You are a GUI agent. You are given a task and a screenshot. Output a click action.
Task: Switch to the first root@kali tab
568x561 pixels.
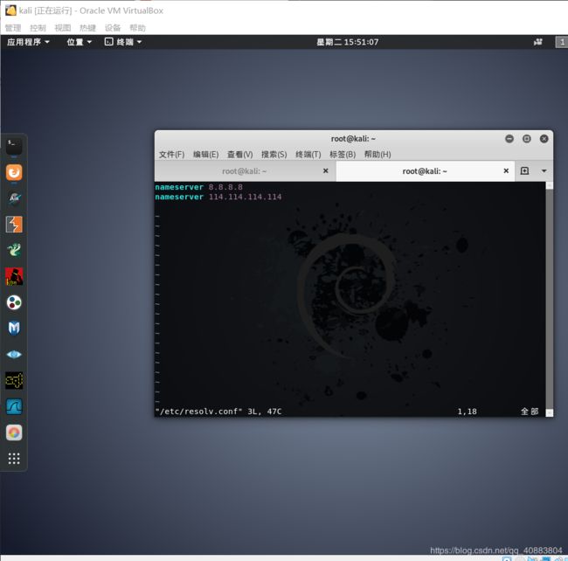click(244, 171)
